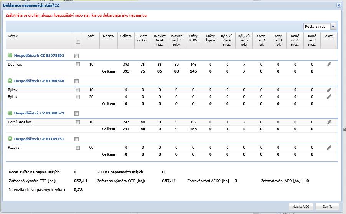
Task: Select the Hospodářství: CZ 81078802 group label
Action: click(x=39, y=55)
